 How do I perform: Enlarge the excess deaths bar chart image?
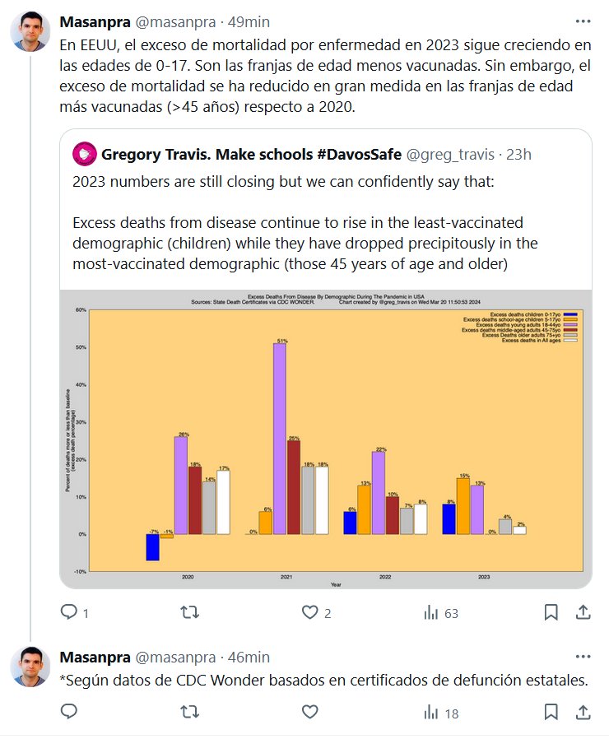pyautogui.click(x=325, y=439)
